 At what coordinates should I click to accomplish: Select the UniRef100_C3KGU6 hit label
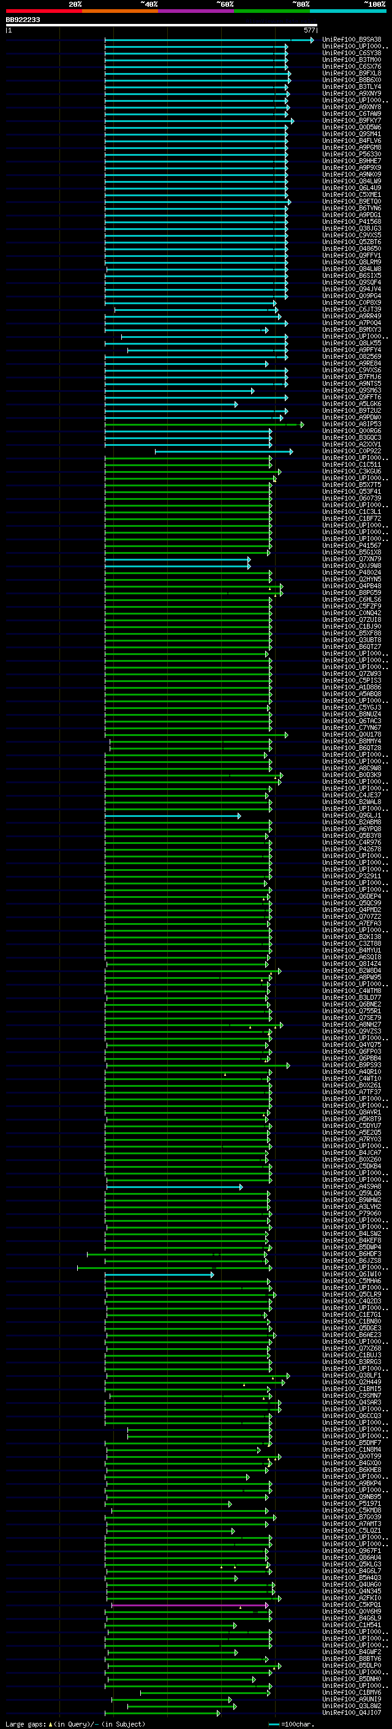click(352, 471)
